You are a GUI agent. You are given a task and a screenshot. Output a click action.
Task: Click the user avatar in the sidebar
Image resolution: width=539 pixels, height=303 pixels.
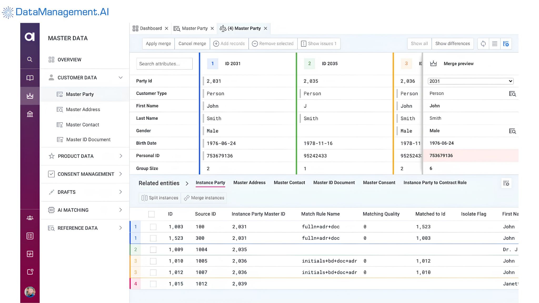pos(30,292)
